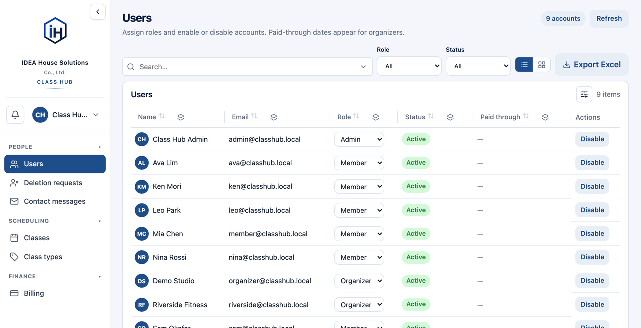Open Name column group/layers icon
The width and height of the screenshot is (641, 328).
(181, 117)
